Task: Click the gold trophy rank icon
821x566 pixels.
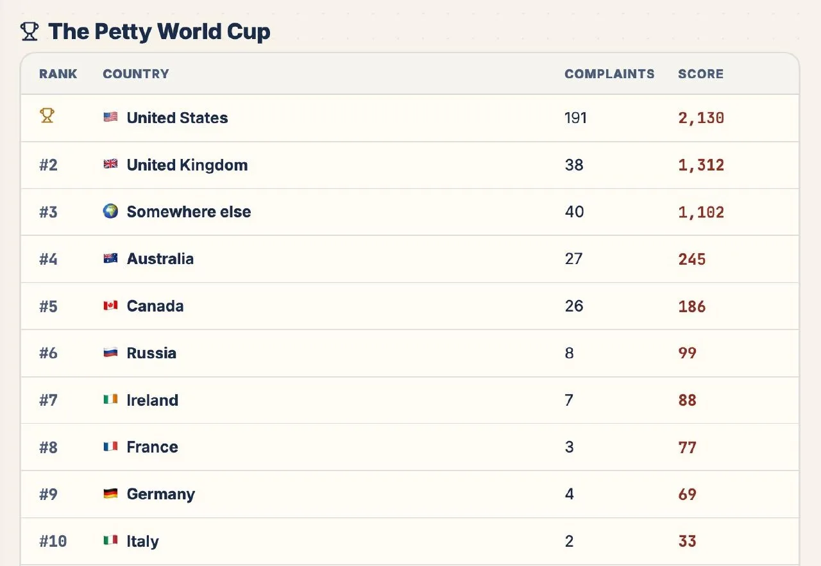Action: 47,116
